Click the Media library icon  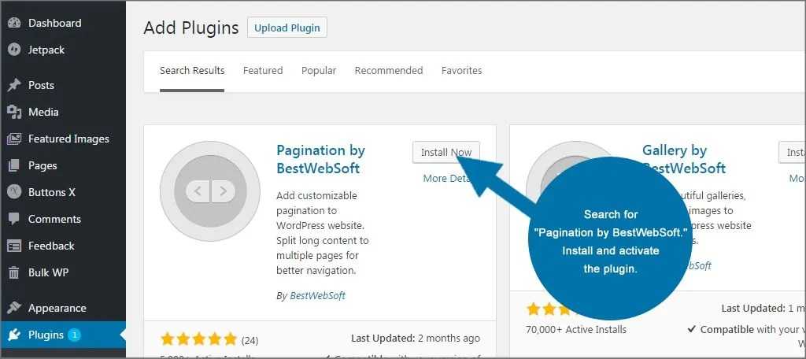click(13, 112)
